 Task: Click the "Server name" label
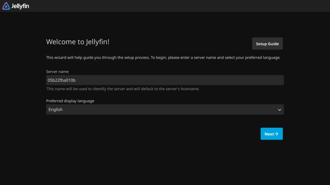(x=57, y=72)
